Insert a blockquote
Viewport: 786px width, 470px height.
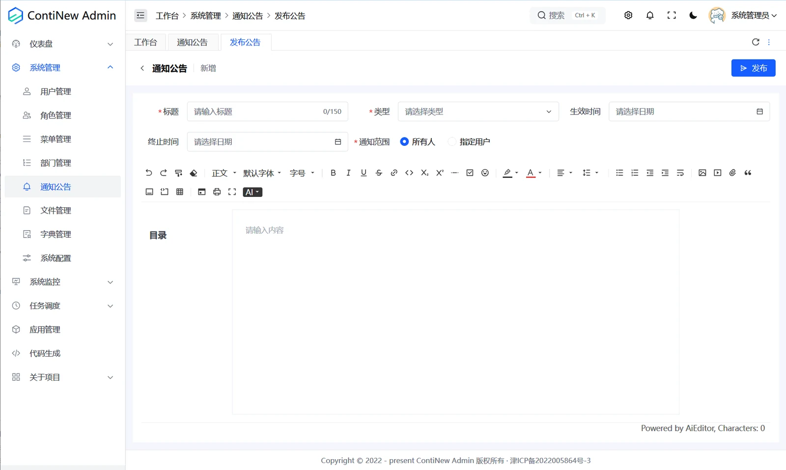tap(748, 173)
